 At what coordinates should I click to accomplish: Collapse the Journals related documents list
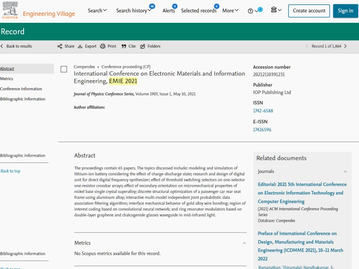tap(345, 171)
